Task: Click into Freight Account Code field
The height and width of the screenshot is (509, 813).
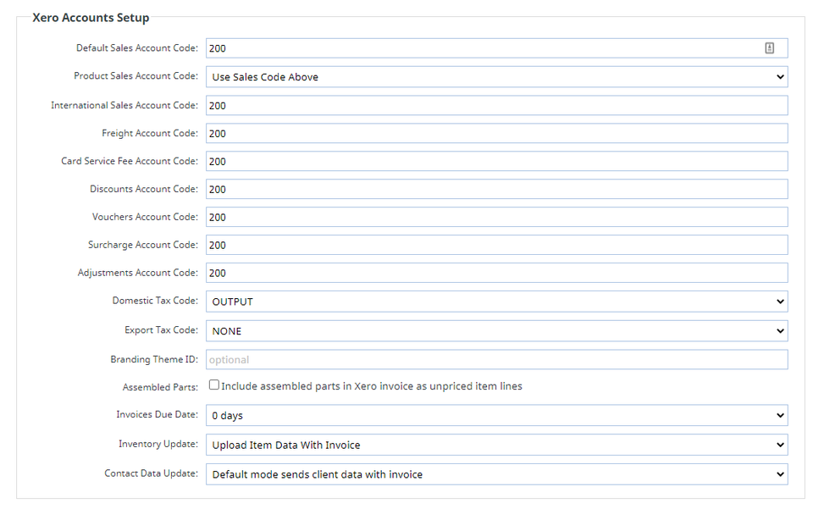Action: pos(496,133)
